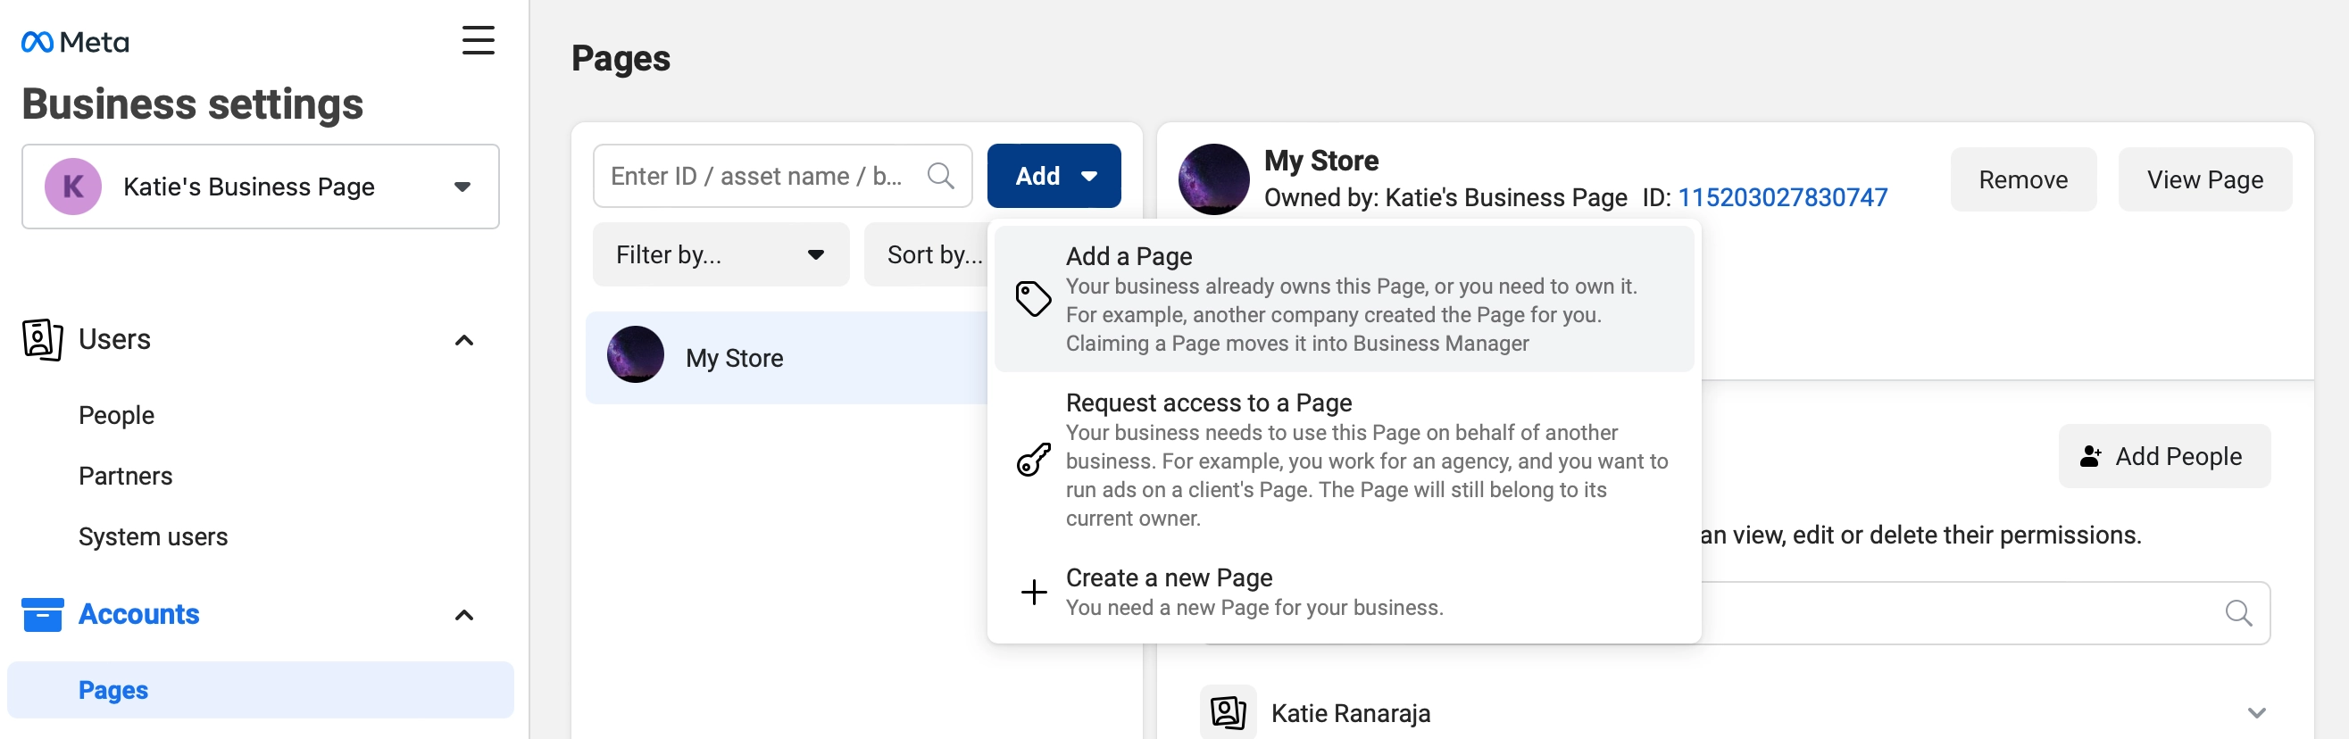The height and width of the screenshot is (739, 2349).
Task: Click the search magnifier in asset search field
Action: point(940,176)
